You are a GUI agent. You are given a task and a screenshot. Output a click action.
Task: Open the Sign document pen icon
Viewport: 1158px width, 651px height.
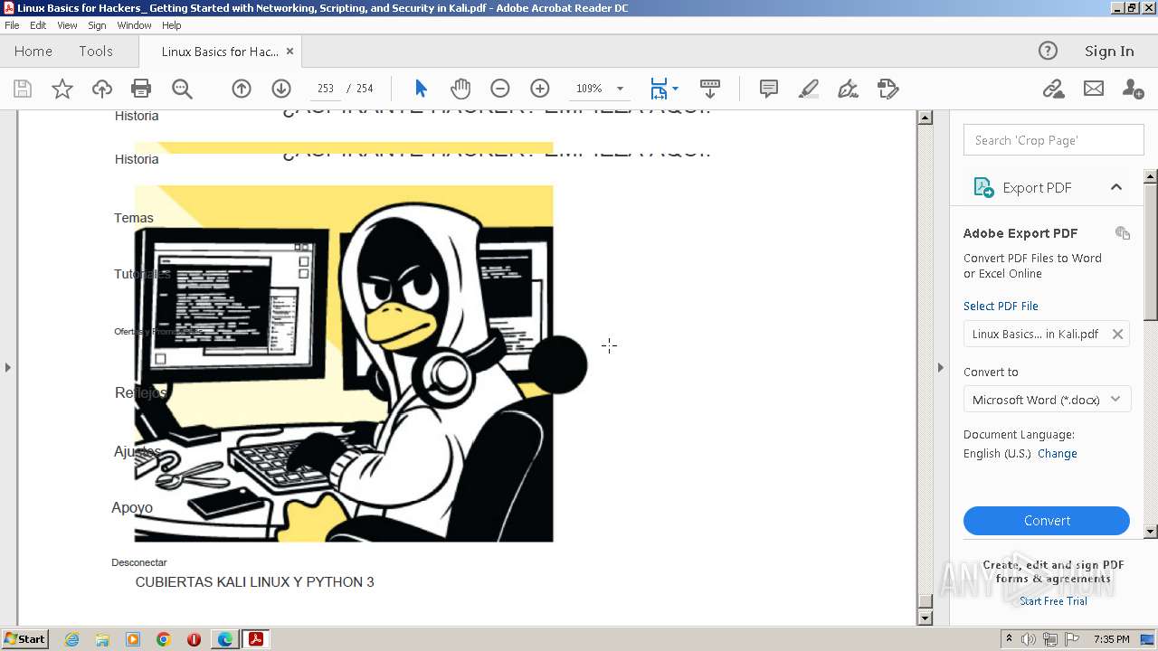(x=848, y=89)
